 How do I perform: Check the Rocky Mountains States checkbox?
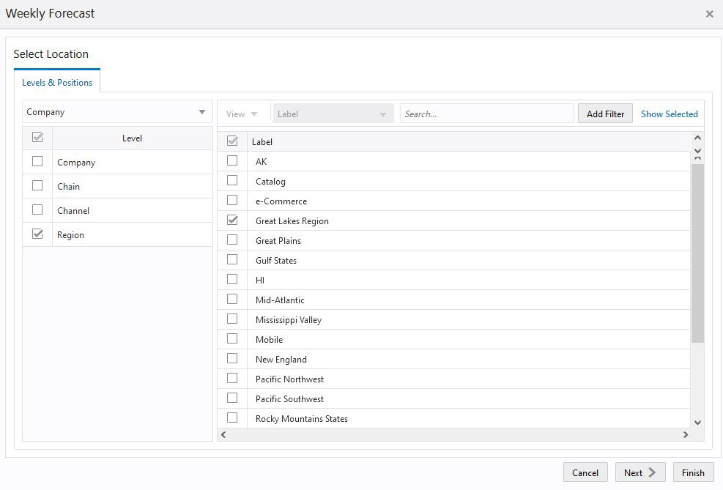tap(232, 417)
